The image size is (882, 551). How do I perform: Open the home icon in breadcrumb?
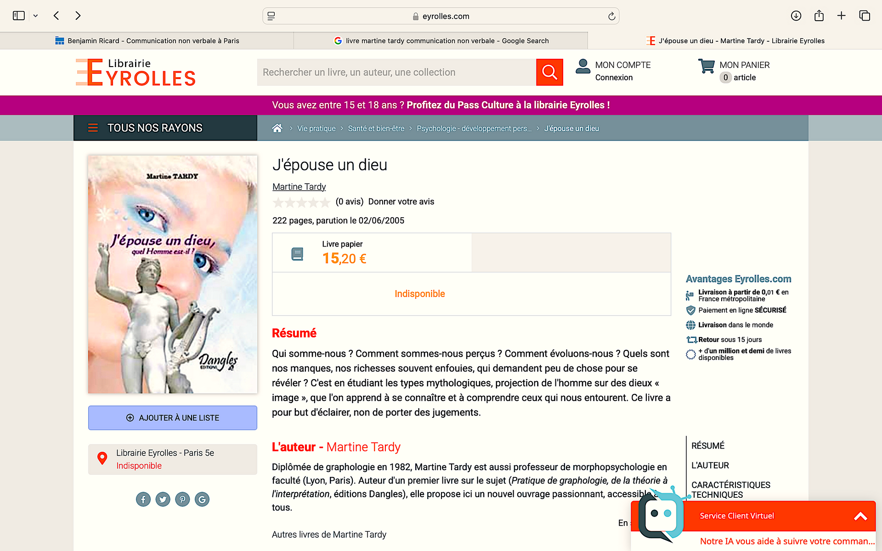pyautogui.click(x=277, y=129)
